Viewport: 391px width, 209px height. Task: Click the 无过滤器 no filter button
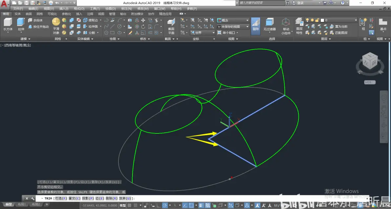pyautogui.click(x=270, y=25)
